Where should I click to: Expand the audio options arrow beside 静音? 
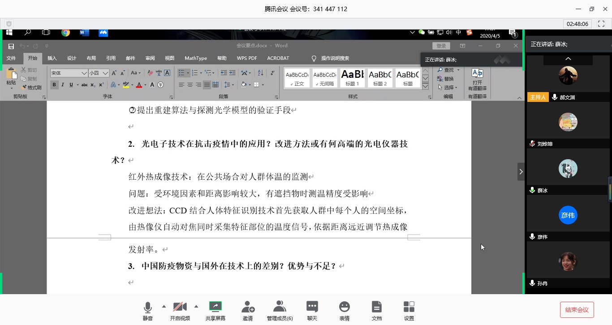click(164, 306)
